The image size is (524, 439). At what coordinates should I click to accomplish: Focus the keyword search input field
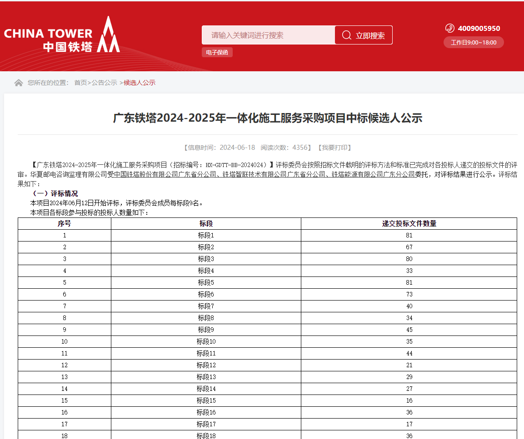point(268,35)
